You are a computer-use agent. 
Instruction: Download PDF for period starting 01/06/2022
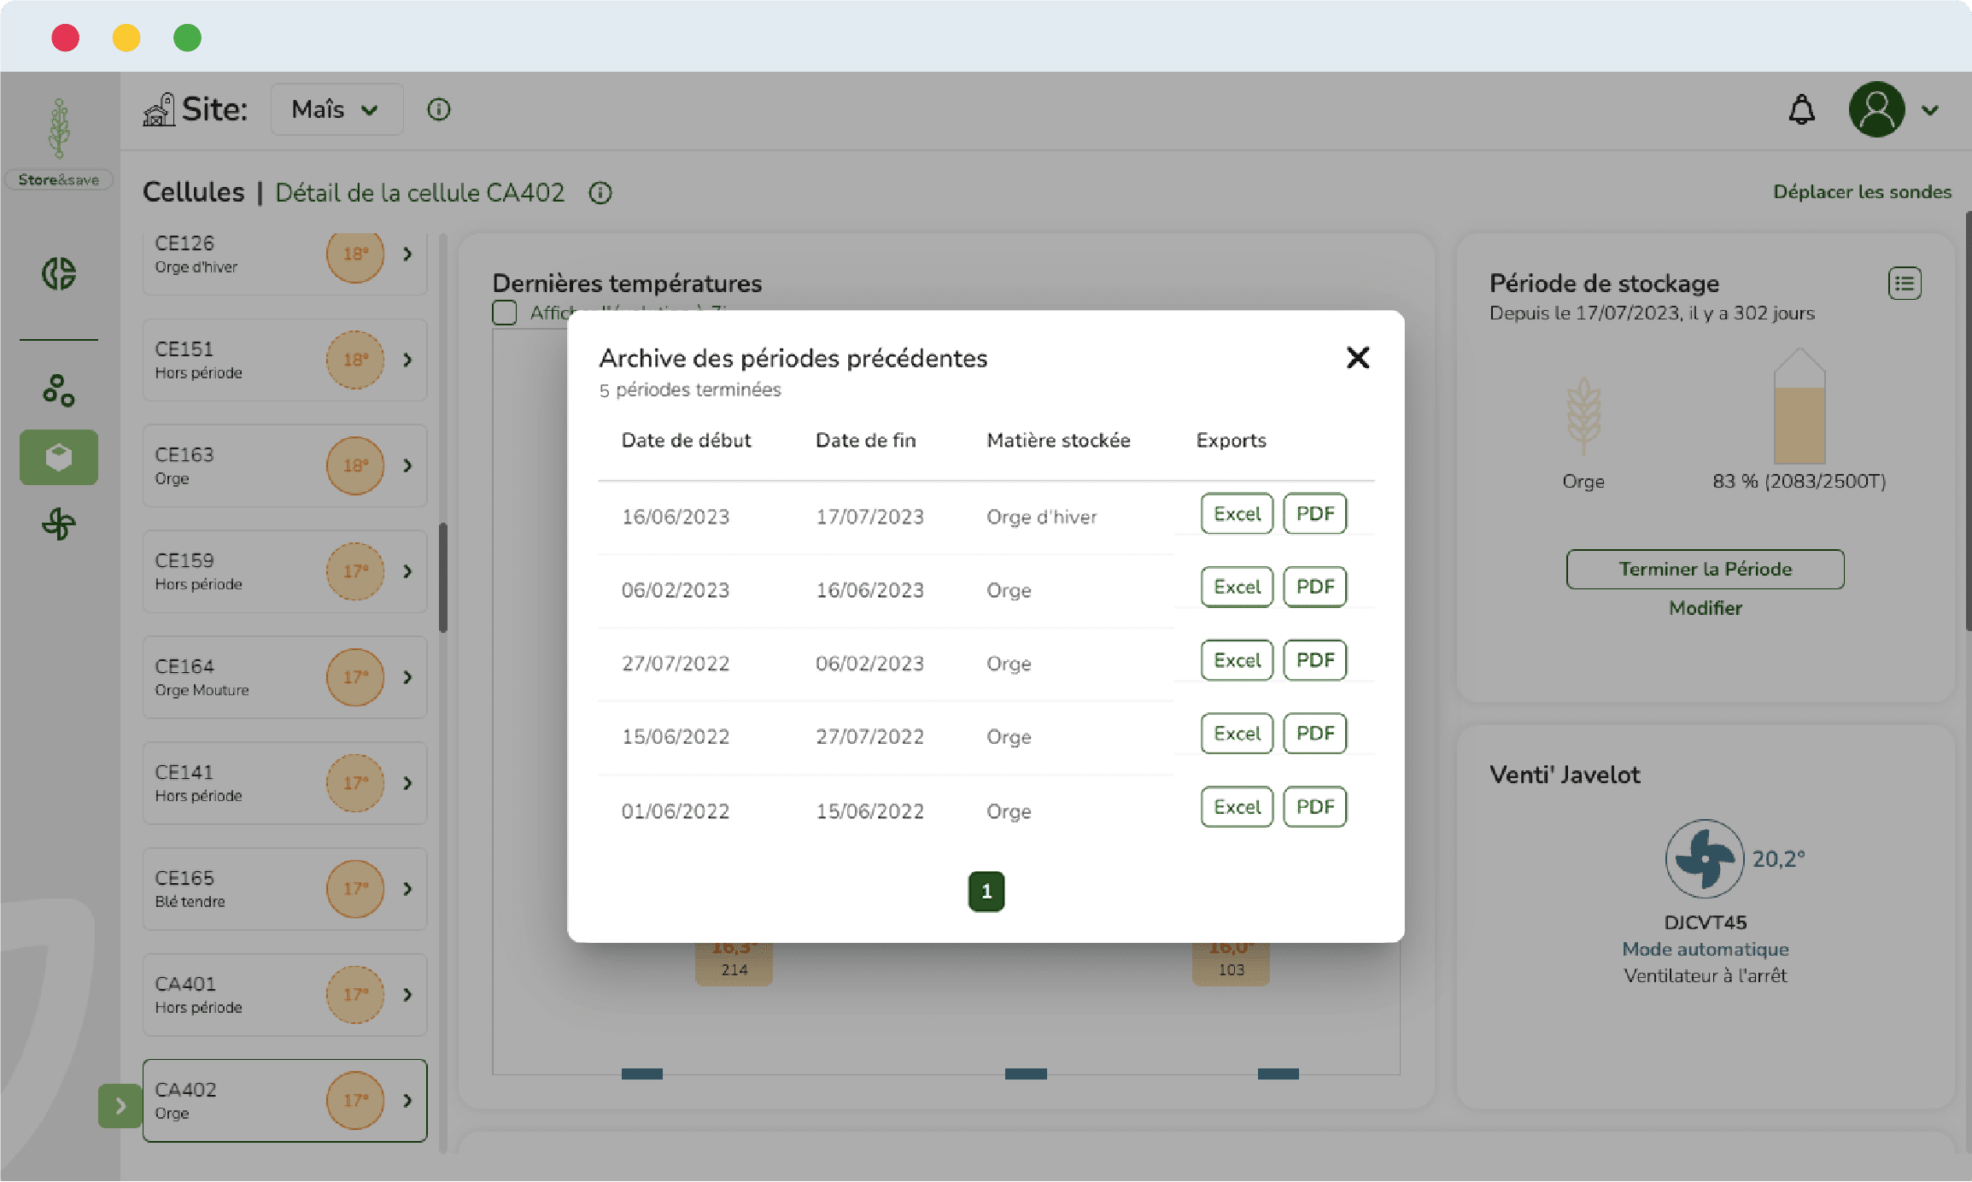[1314, 807]
